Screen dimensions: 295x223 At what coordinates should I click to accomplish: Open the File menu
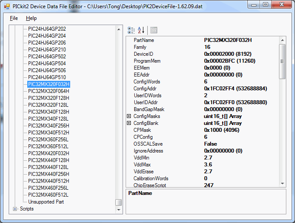[14, 18]
